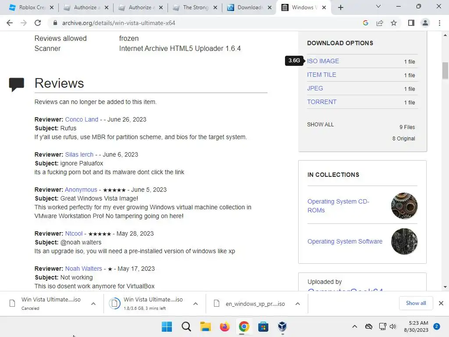Open the JPEG download link

click(315, 88)
